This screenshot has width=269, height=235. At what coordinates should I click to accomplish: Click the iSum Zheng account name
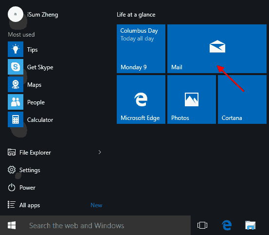[x=43, y=15]
